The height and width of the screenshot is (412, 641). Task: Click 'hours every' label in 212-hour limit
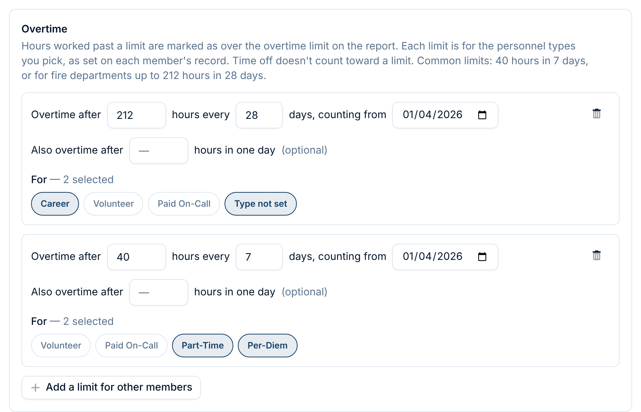pyautogui.click(x=201, y=115)
